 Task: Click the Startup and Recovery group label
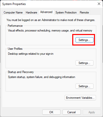tap(21, 72)
